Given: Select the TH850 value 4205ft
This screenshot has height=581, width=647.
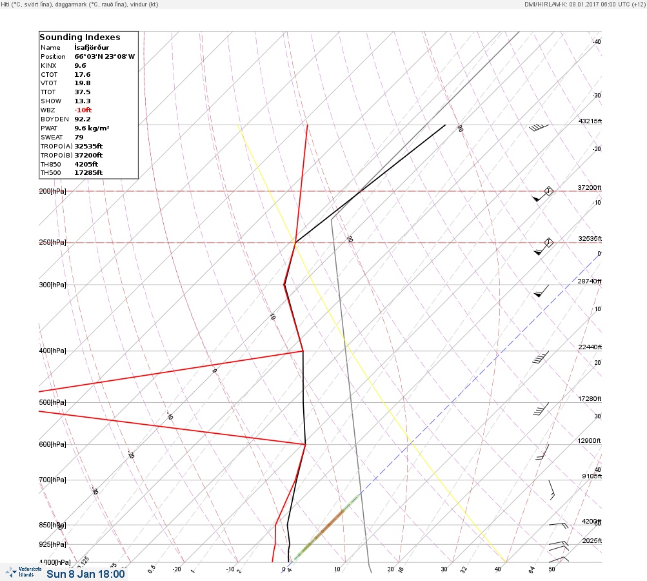Looking at the screenshot, I should (x=86, y=165).
